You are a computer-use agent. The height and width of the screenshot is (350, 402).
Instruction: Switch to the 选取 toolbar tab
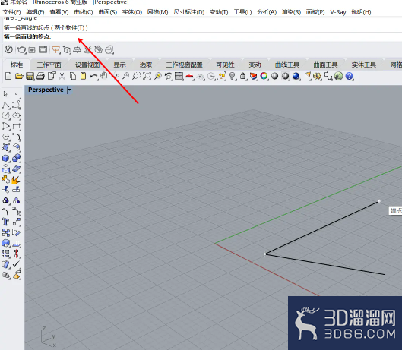[146, 65]
